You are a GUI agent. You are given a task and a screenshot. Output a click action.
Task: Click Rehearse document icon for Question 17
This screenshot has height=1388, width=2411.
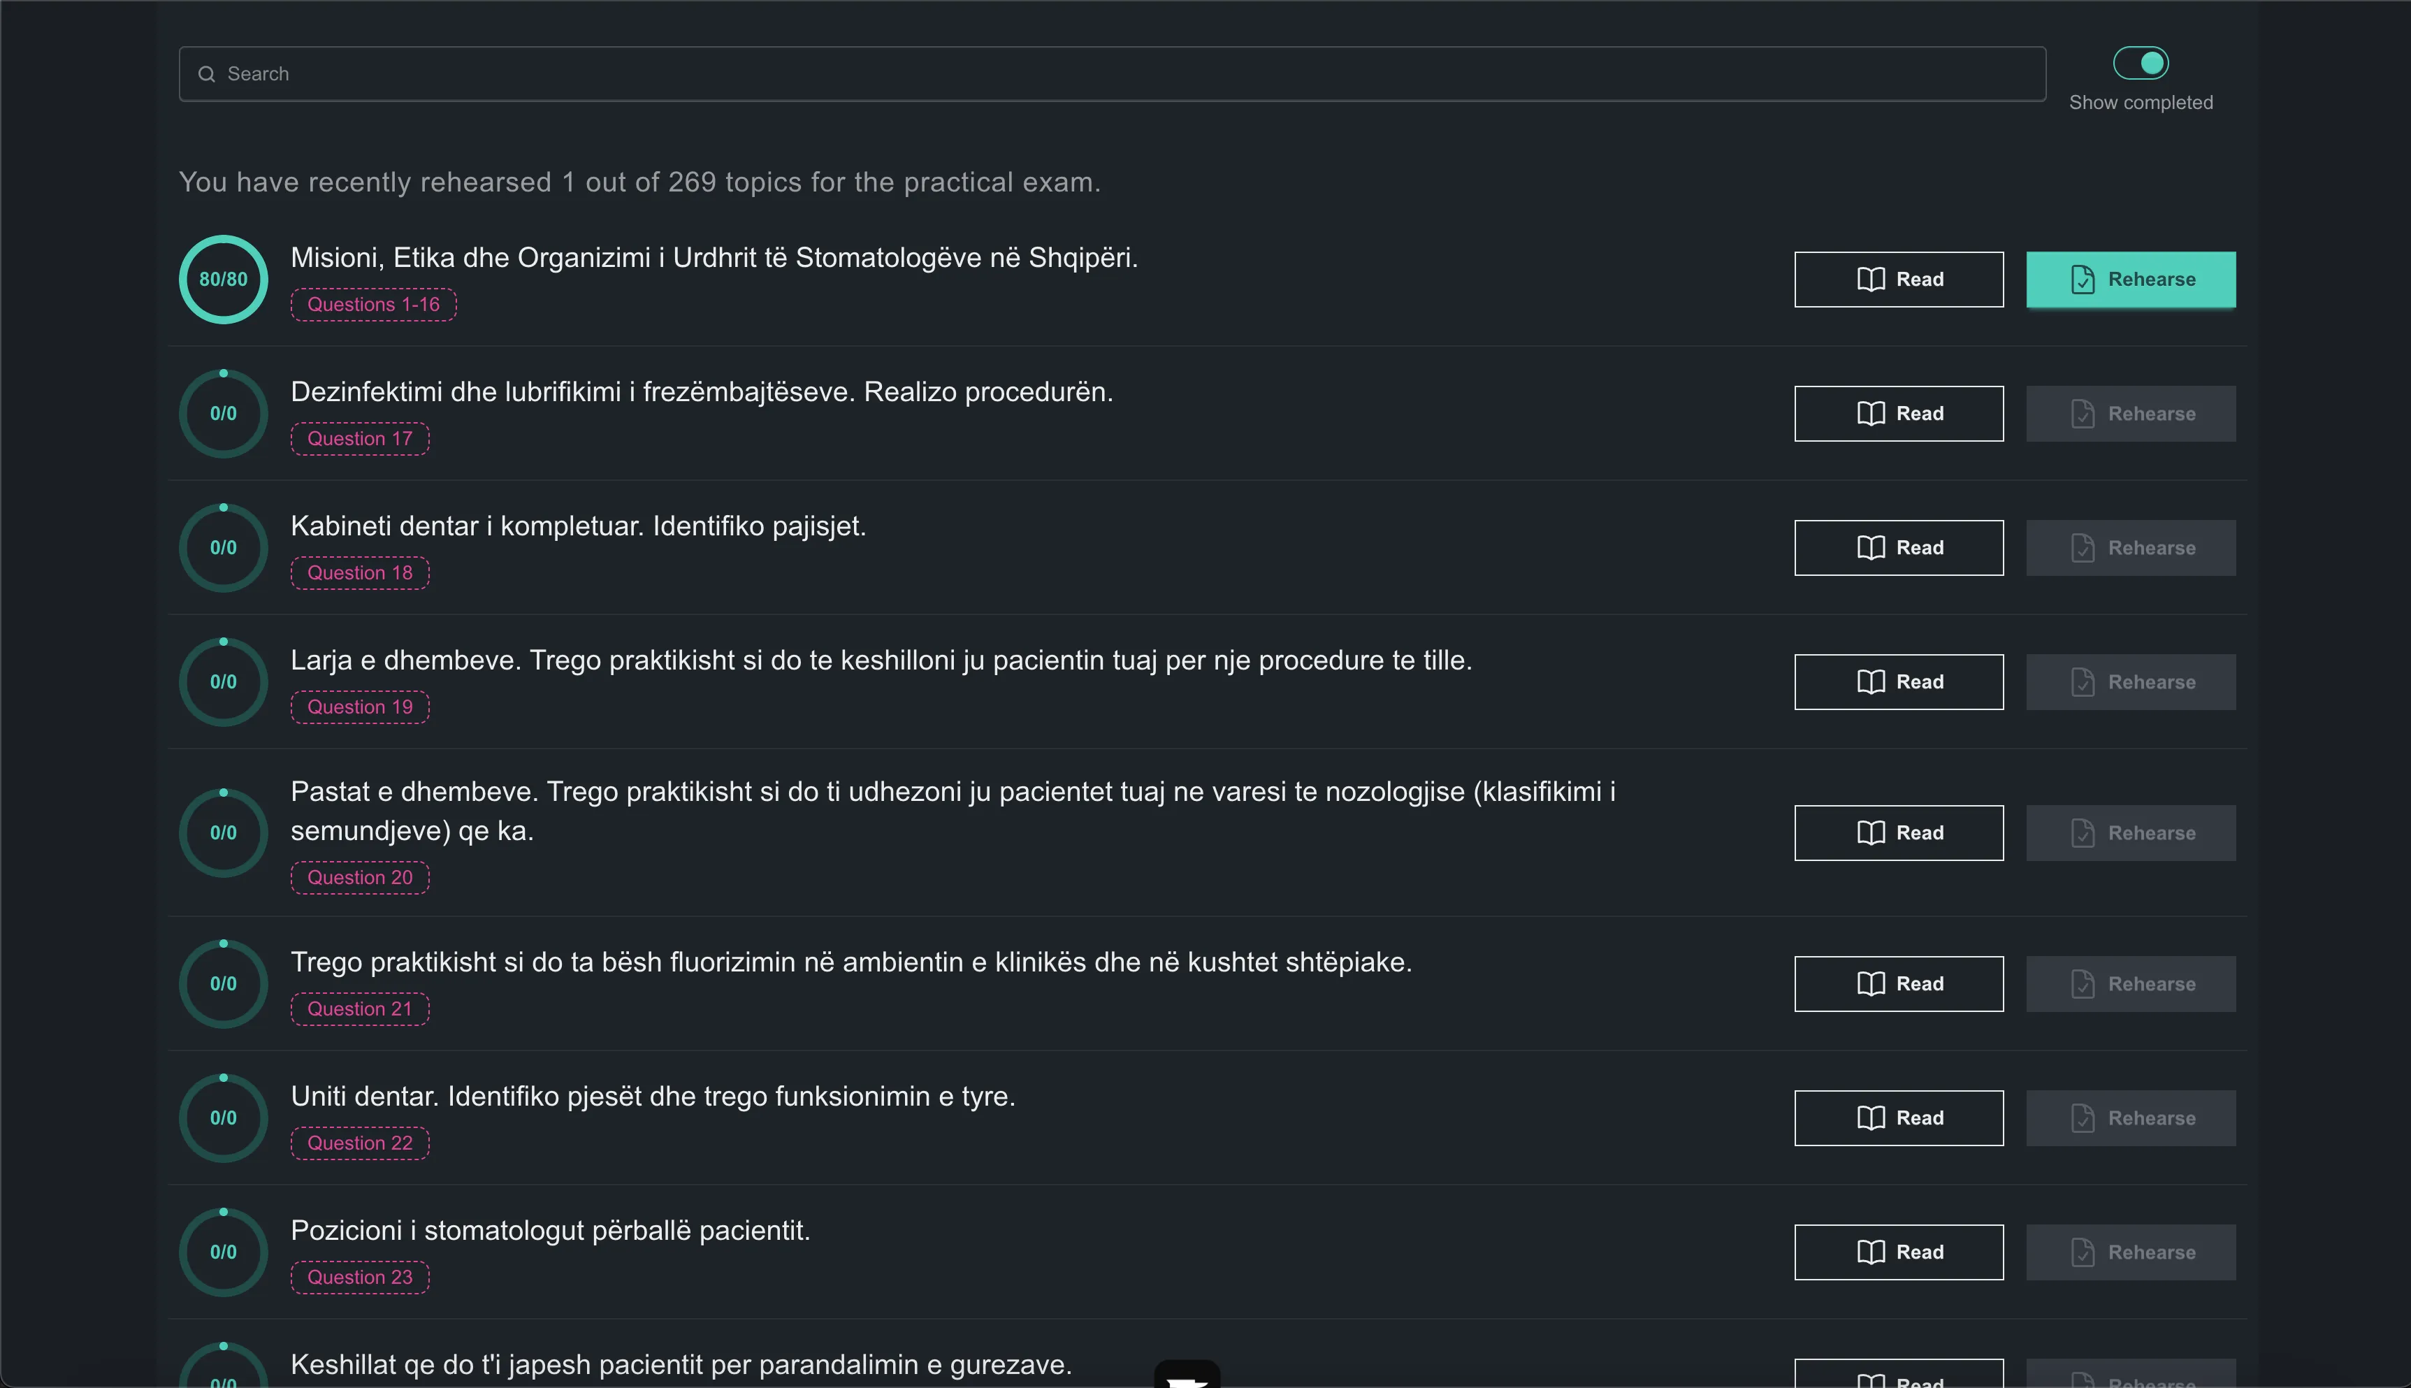(x=2083, y=414)
